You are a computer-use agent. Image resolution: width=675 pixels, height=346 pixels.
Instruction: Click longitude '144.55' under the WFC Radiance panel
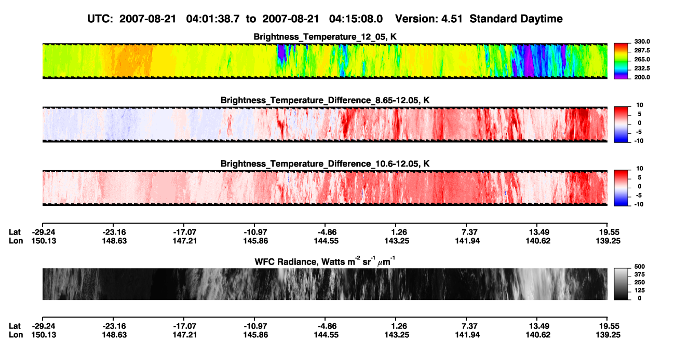(x=325, y=335)
